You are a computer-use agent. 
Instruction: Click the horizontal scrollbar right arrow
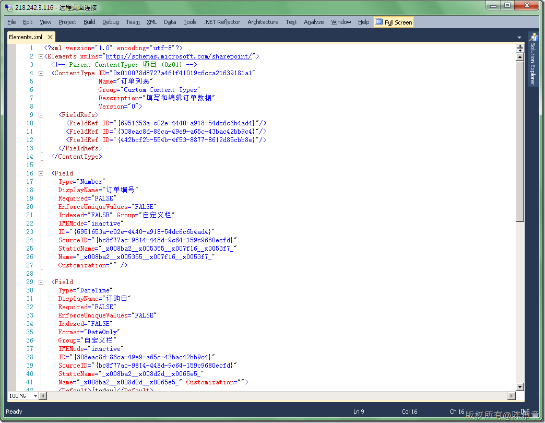coord(512,395)
